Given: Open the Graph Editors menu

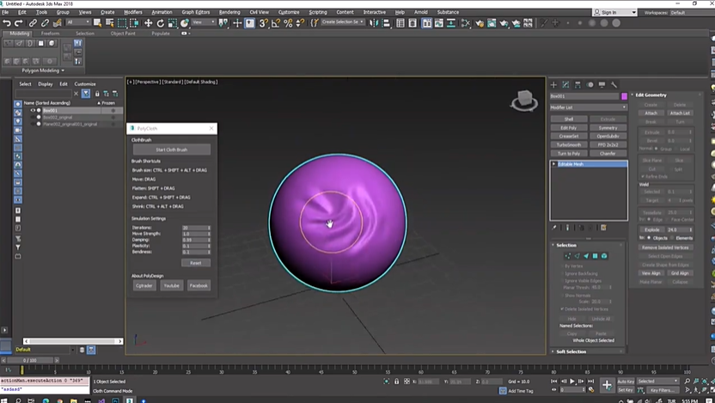Looking at the screenshot, I should coord(196,12).
